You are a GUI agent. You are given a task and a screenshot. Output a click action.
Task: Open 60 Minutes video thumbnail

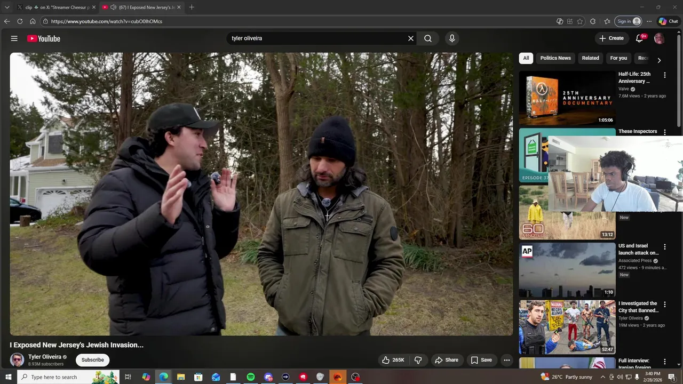(x=567, y=213)
